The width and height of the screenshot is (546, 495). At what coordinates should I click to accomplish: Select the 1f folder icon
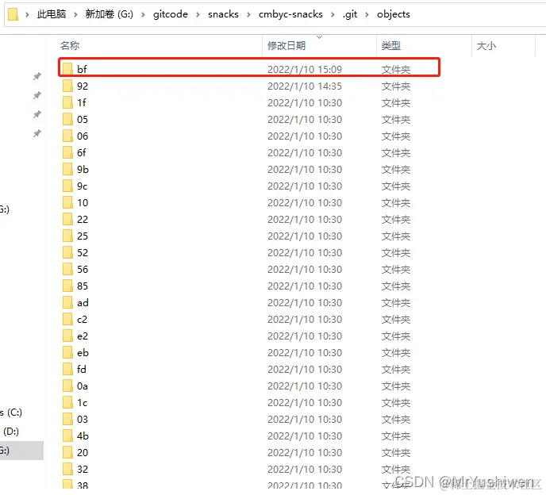tap(67, 102)
